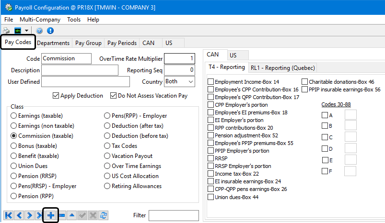The width and height of the screenshot is (385, 223).
Task: Tick the Union dues-Box 44 checkbox
Action: pyautogui.click(x=211, y=197)
